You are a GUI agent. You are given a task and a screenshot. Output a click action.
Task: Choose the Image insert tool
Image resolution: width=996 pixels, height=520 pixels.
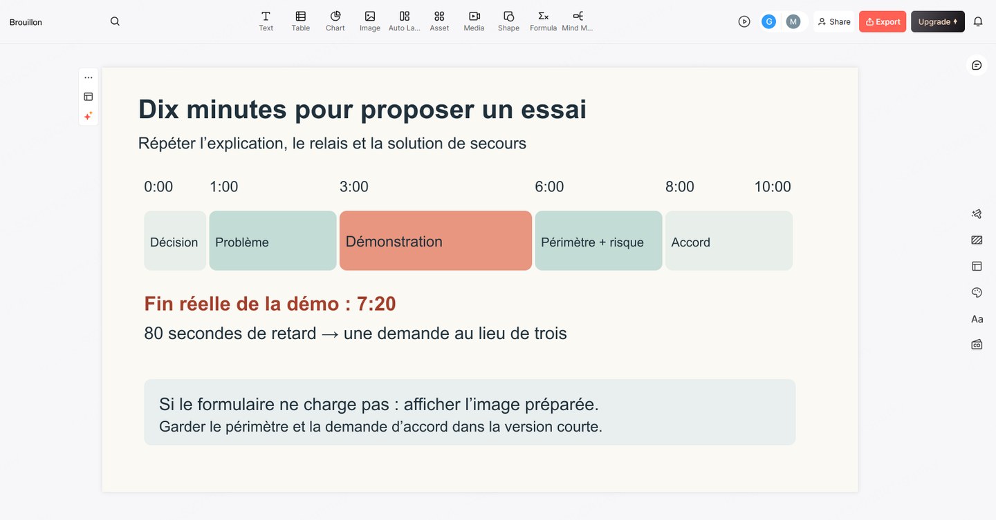coord(370,21)
